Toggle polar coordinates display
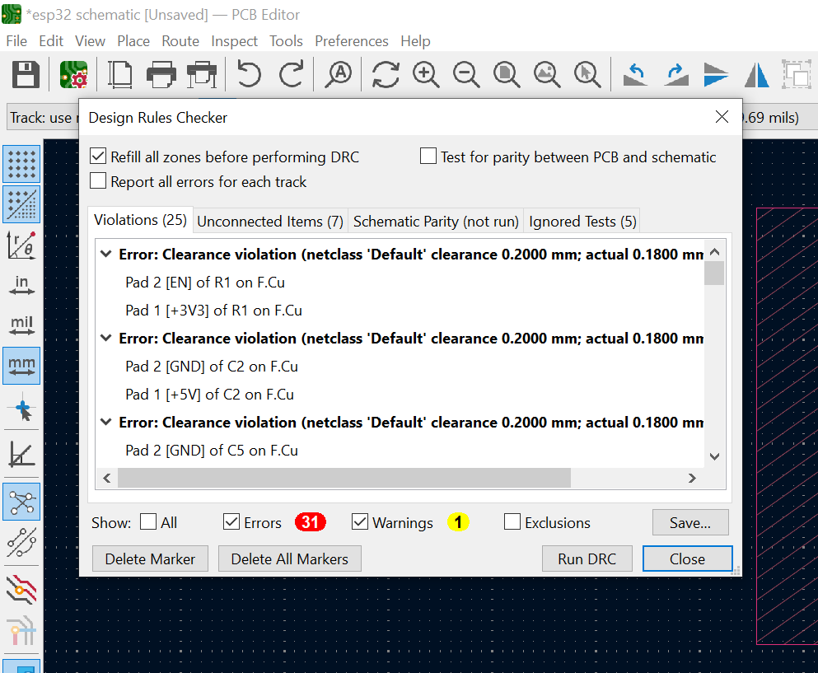The image size is (818, 673). click(21, 245)
